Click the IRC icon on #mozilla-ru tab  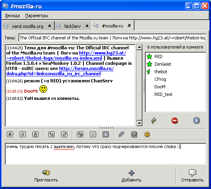pos(96,25)
